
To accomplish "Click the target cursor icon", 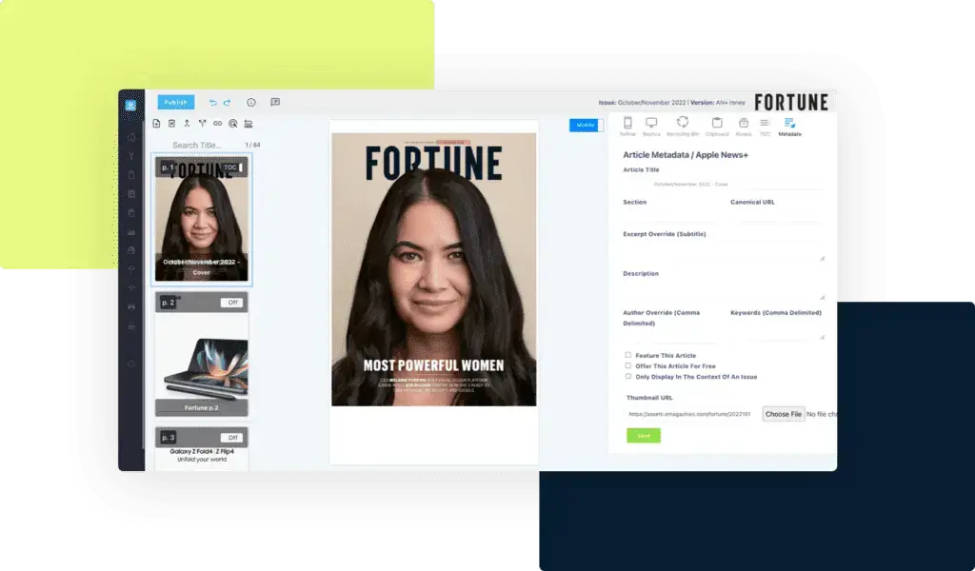I will [233, 124].
